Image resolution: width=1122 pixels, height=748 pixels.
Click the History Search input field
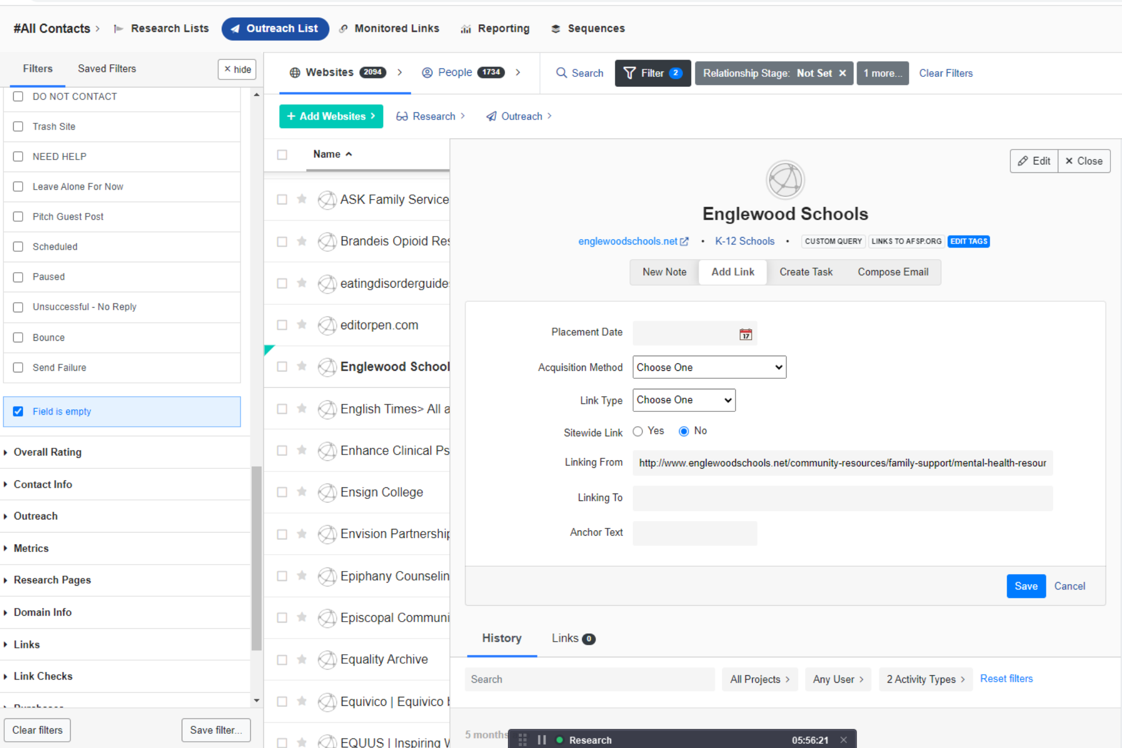589,679
